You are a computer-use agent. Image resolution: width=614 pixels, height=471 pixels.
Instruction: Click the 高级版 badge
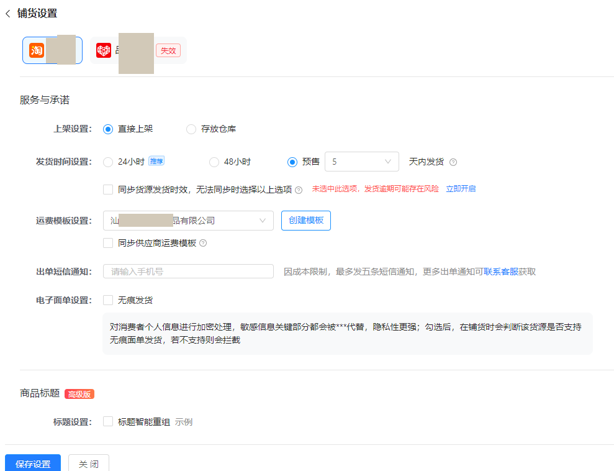[79, 394]
